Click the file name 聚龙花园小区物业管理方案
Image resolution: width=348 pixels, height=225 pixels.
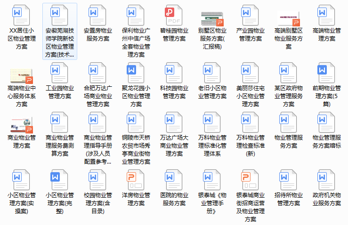pyautogui.click(x=136, y=96)
